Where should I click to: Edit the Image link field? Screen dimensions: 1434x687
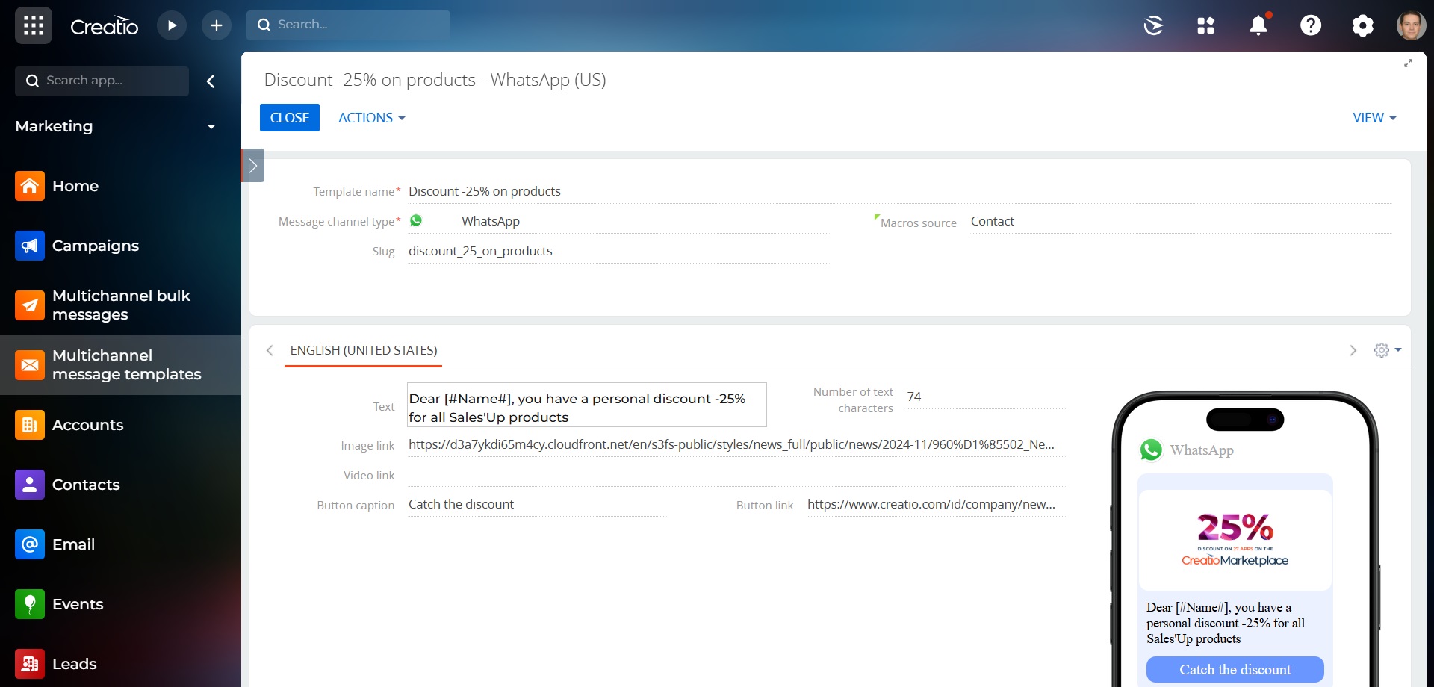point(736,444)
